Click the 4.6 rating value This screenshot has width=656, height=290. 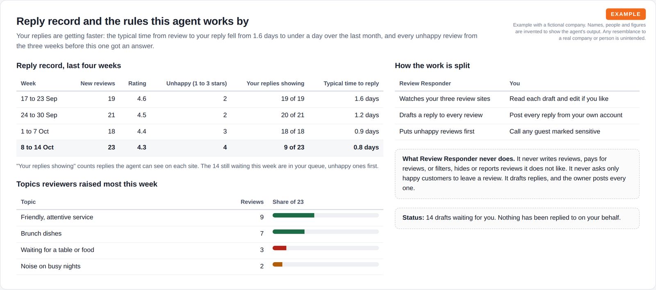(141, 99)
